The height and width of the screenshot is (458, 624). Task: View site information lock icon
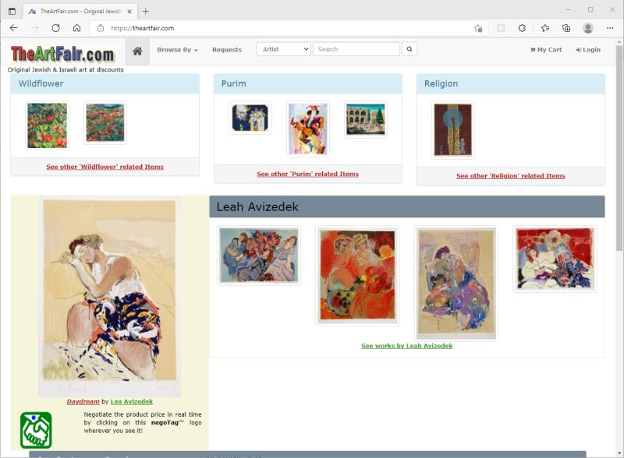[x=101, y=28]
